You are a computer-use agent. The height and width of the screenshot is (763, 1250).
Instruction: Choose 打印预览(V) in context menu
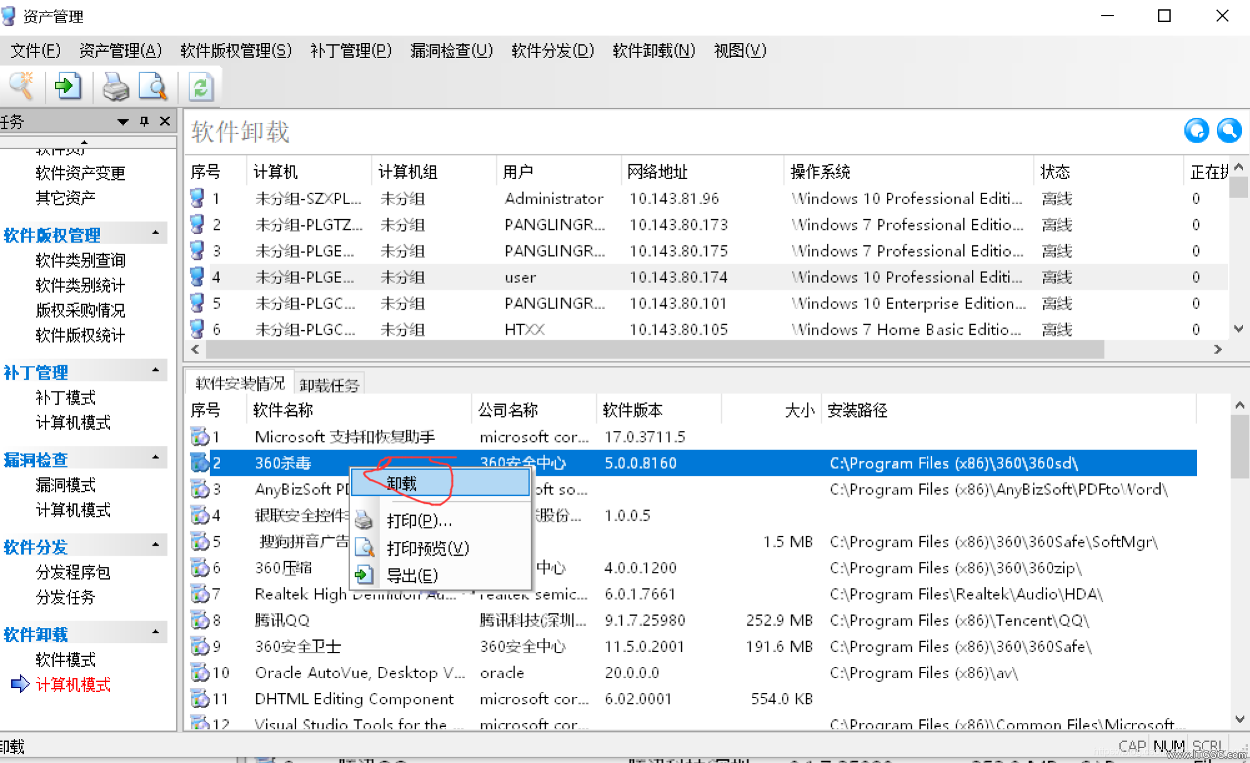(x=440, y=548)
